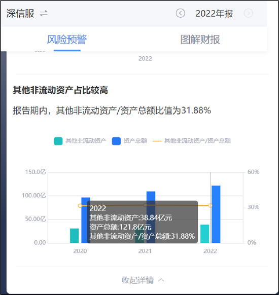The image size is (279, 295).
Task: Click the 2021 x-axis label
Action: pyautogui.click(x=145, y=251)
